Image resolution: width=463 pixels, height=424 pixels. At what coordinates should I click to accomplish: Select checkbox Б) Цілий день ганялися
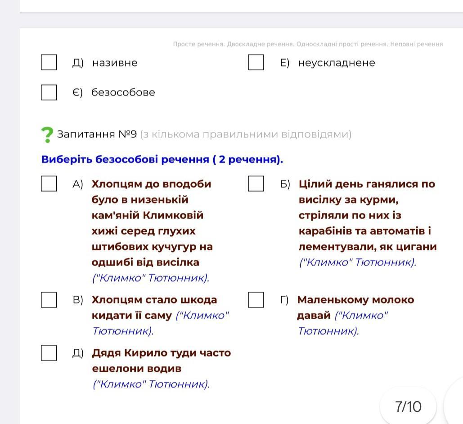click(256, 184)
